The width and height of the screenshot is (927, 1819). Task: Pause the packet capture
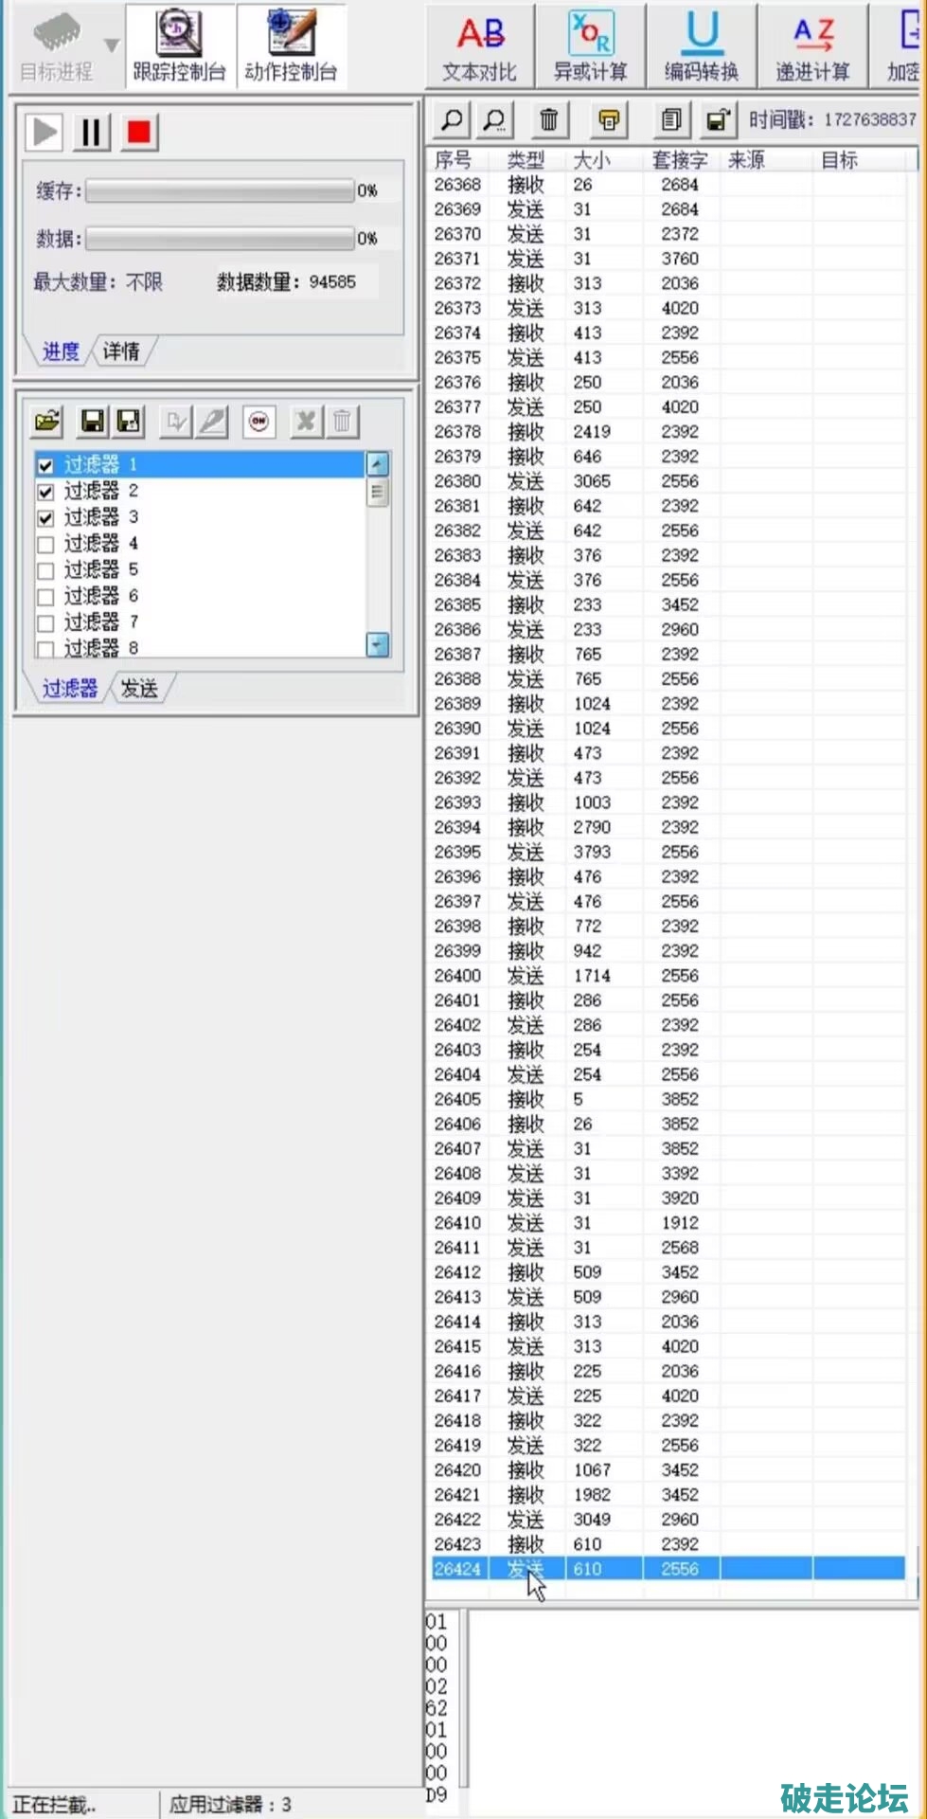[x=91, y=133]
